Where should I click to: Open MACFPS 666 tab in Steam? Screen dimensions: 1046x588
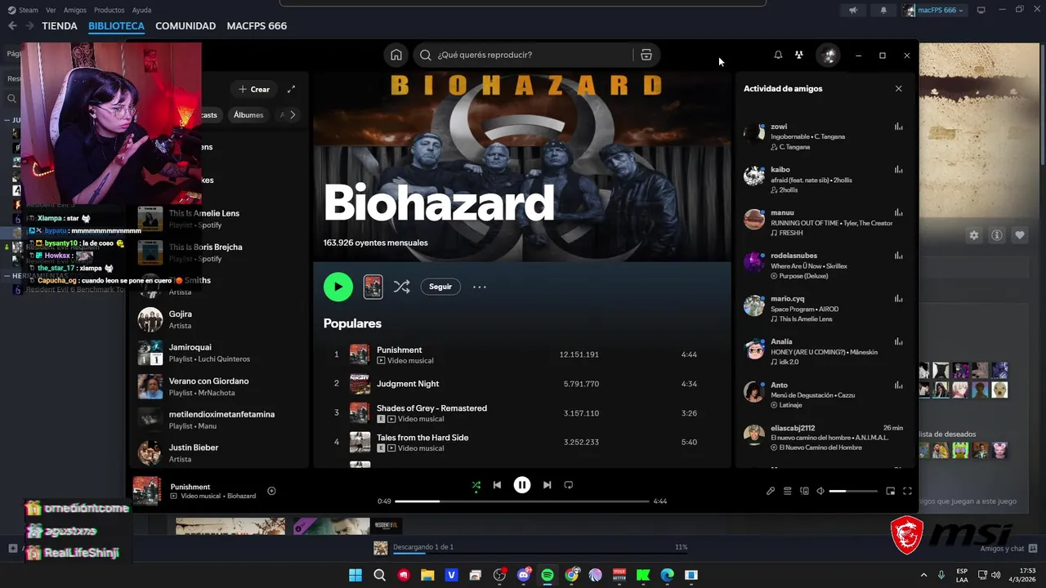tap(257, 26)
